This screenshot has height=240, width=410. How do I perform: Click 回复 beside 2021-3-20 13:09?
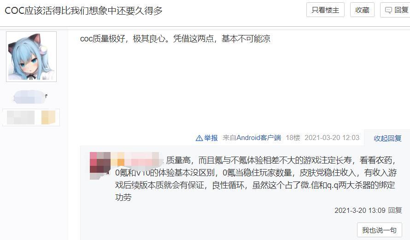(395, 210)
